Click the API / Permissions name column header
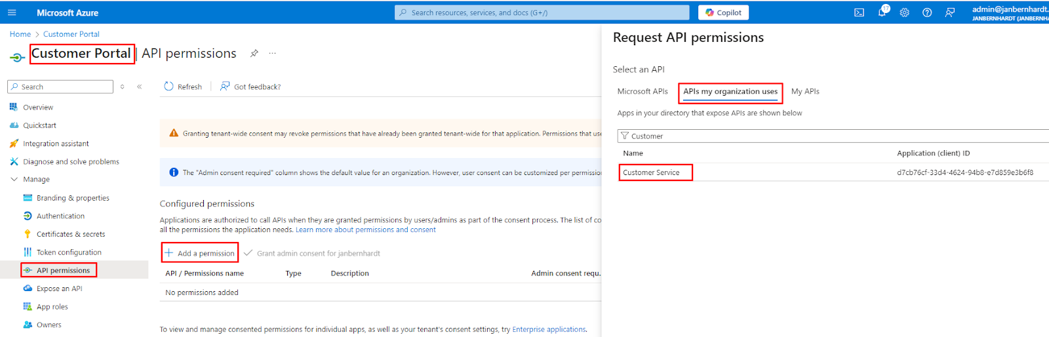Image resolution: width=1049 pixels, height=337 pixels. (204, 273)
